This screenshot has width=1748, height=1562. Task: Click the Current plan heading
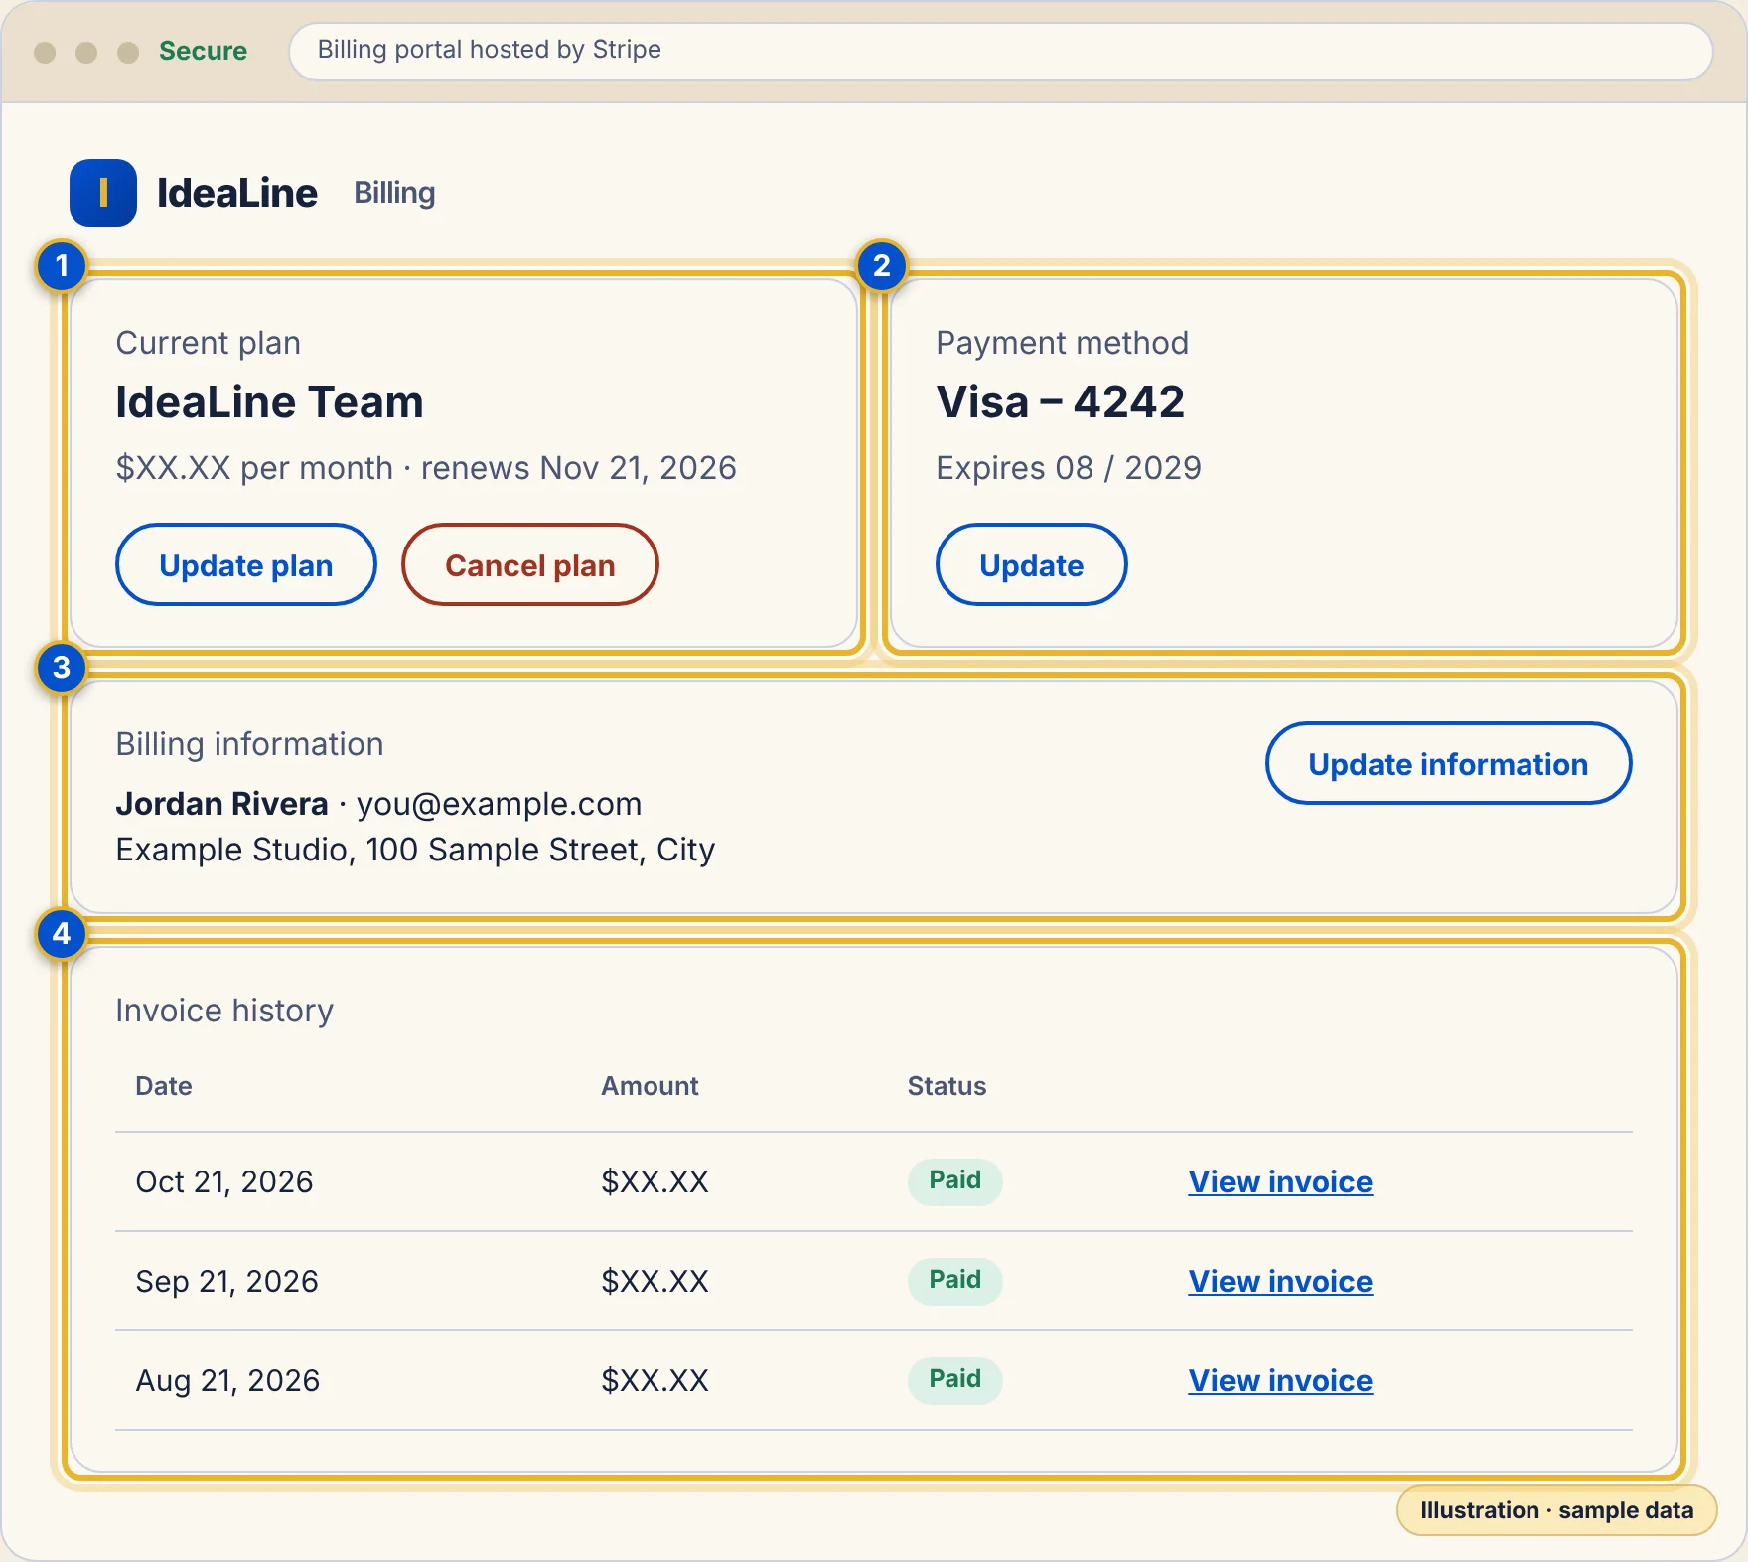click(209, 343)
